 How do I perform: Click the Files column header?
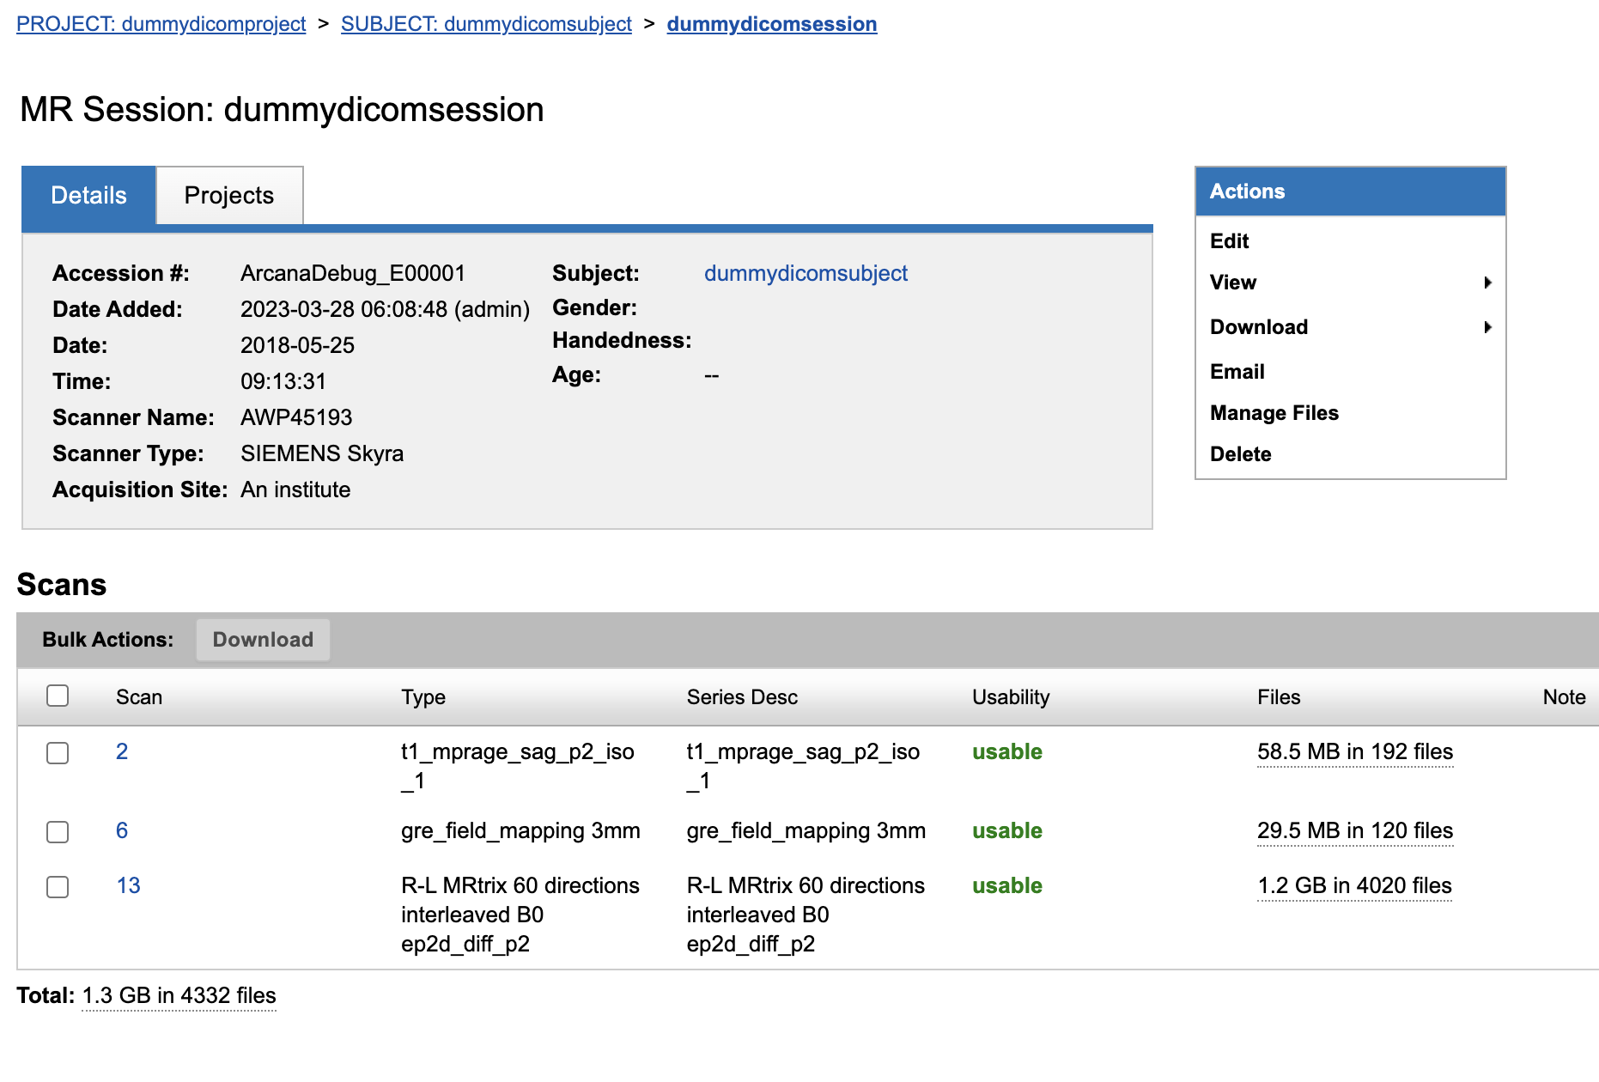pos(1279,697)
